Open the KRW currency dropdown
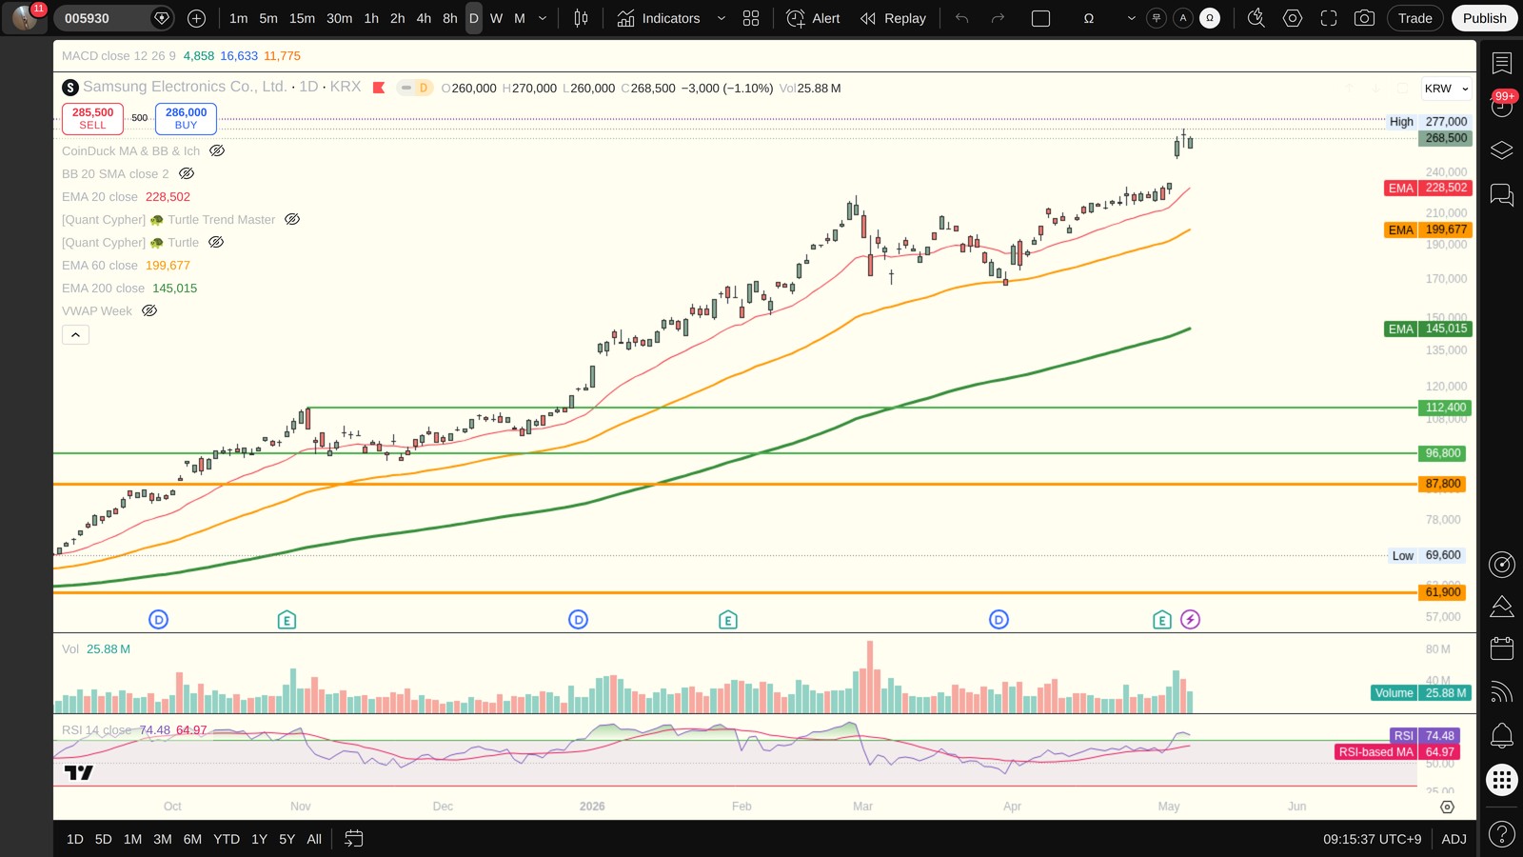 [1446, 89]
